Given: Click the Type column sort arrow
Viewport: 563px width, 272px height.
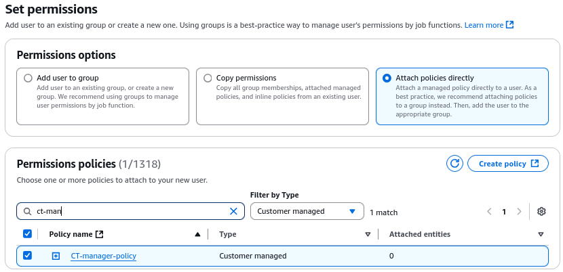Looking at the screenshot, I should tap(368, 234).
